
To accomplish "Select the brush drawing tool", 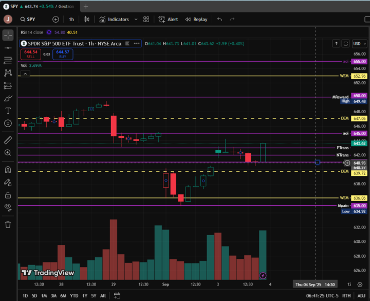I will [x=8, y=98].
